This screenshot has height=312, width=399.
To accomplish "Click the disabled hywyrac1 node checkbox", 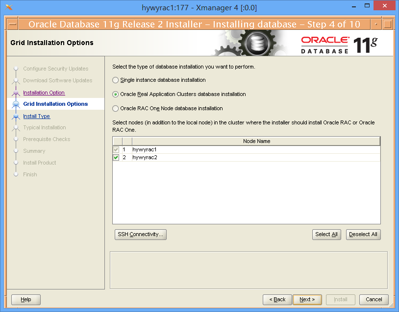I will pyautogui.click(x=116, y=149).
